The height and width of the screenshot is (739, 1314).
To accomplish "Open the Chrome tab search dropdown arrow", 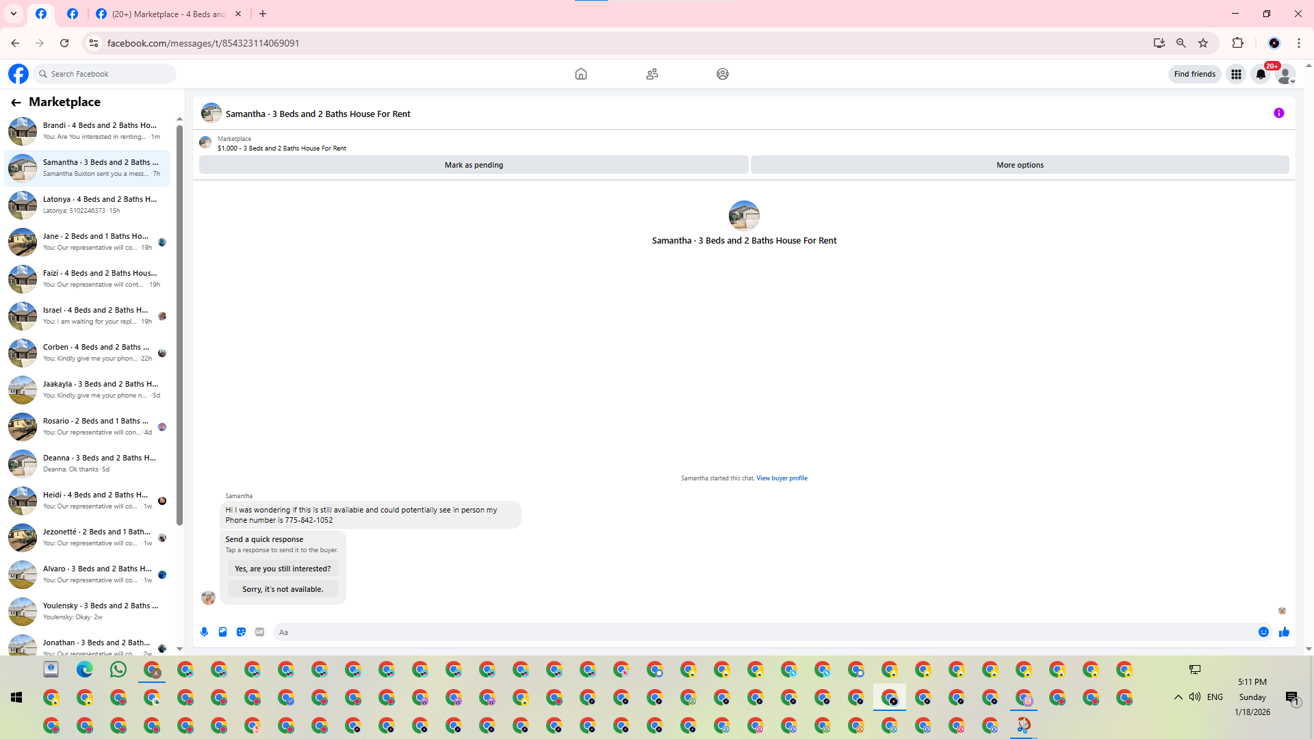I will 14,14.
